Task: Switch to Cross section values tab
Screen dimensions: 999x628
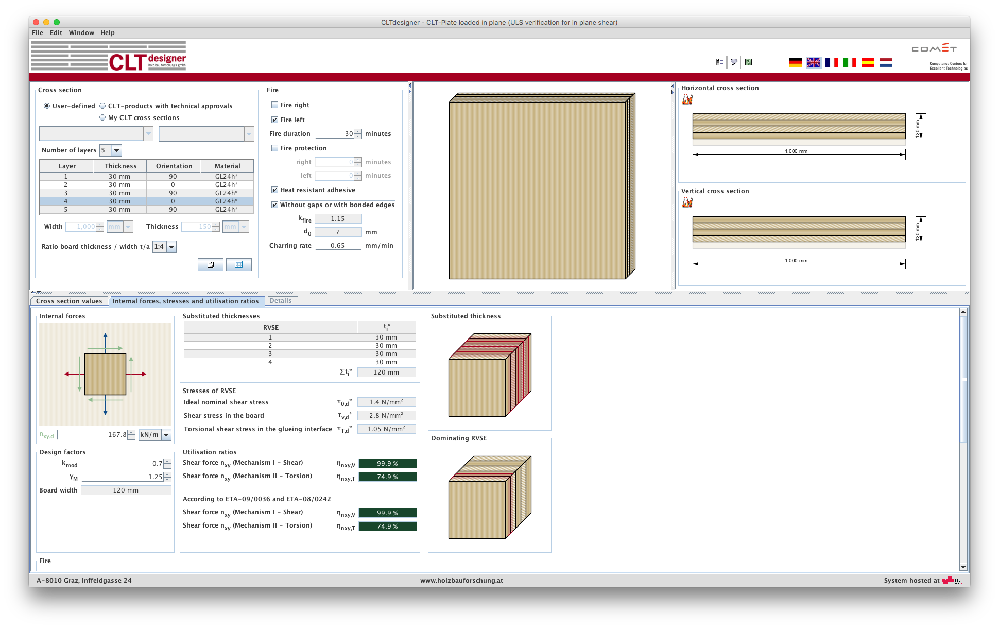Action: [69, 301]
